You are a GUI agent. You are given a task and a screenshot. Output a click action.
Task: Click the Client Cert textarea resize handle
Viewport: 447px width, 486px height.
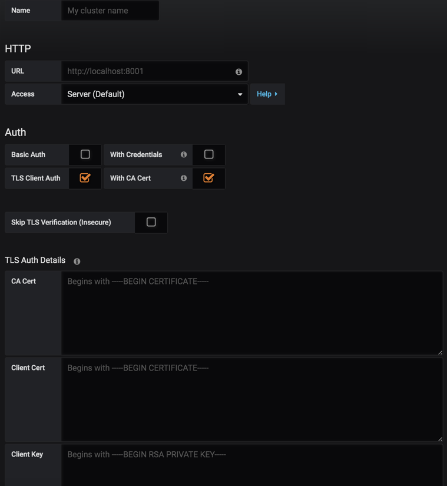pos(439,438)
